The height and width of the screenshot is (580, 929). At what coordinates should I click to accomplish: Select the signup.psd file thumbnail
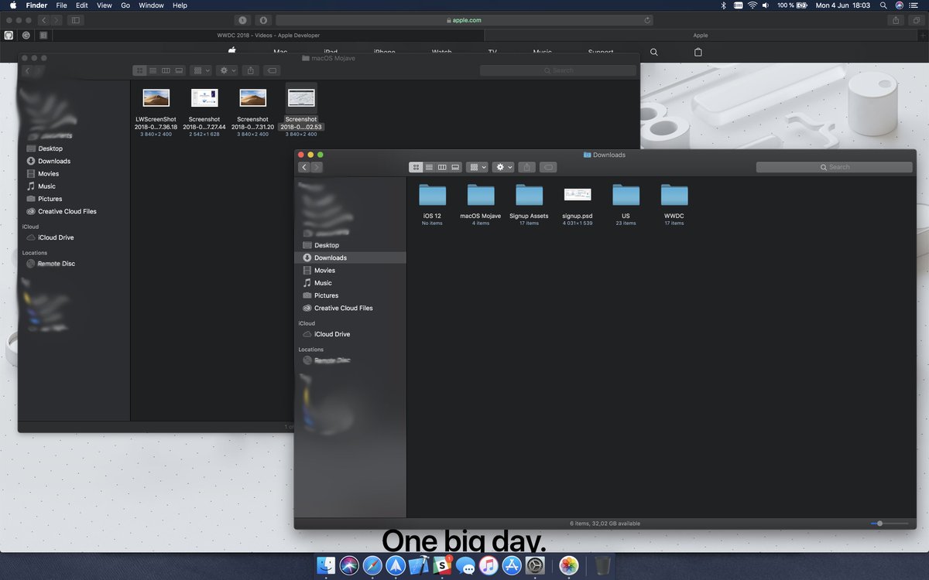point(578,194)
